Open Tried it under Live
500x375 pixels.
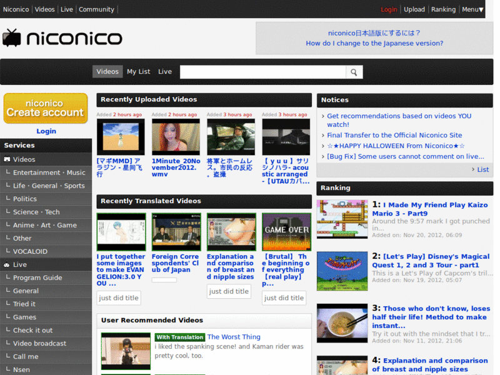click(46, 304)
